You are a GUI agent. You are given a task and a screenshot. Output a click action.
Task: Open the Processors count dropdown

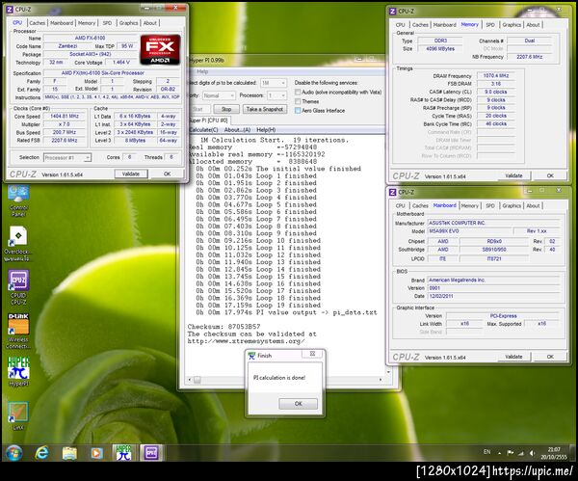[x=276, y=95]
